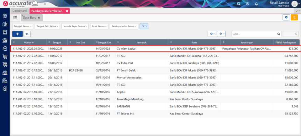Select the PT. SGI row dated 11/02/2017
This screenshot has height=136, width=301.
pos(155,56)
